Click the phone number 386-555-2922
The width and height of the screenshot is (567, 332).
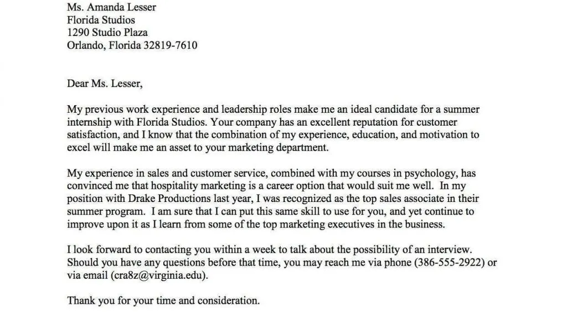tap(448, 262)
